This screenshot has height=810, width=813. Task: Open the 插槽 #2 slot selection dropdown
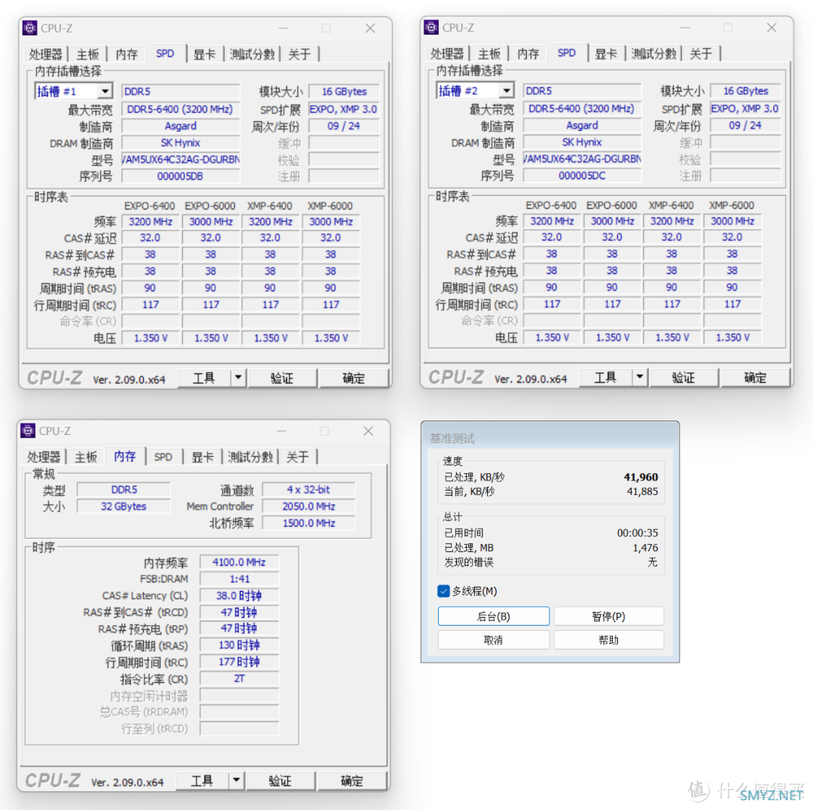(506, 91)
